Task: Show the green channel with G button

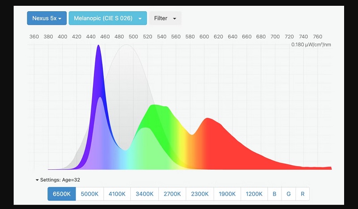Action: tap(288, 194)
